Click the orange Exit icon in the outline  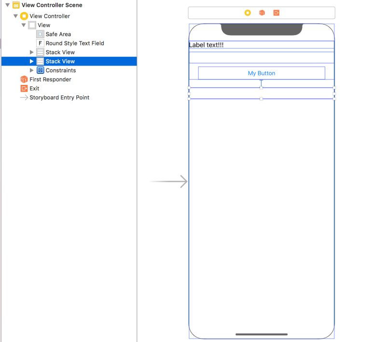24,88
